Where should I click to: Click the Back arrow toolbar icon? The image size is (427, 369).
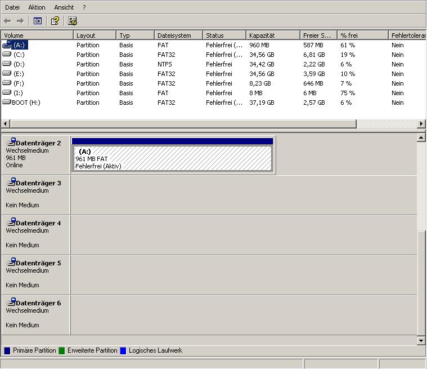coord(7,21)
